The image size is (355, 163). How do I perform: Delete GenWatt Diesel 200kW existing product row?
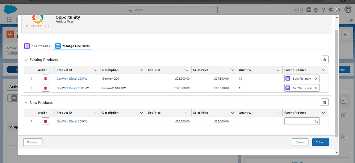(x=45, y=79)
